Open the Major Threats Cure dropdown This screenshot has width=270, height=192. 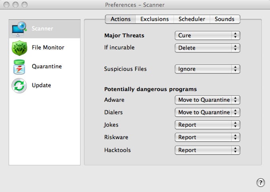pyautogui.click(x=207, y=36)
